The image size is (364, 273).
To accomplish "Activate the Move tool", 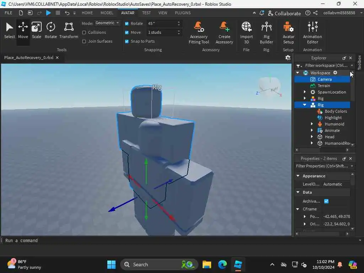I will coord(23,31).
